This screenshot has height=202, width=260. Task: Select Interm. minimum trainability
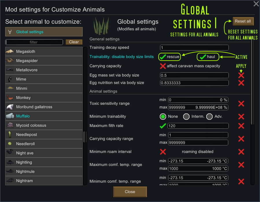[186, 117]
